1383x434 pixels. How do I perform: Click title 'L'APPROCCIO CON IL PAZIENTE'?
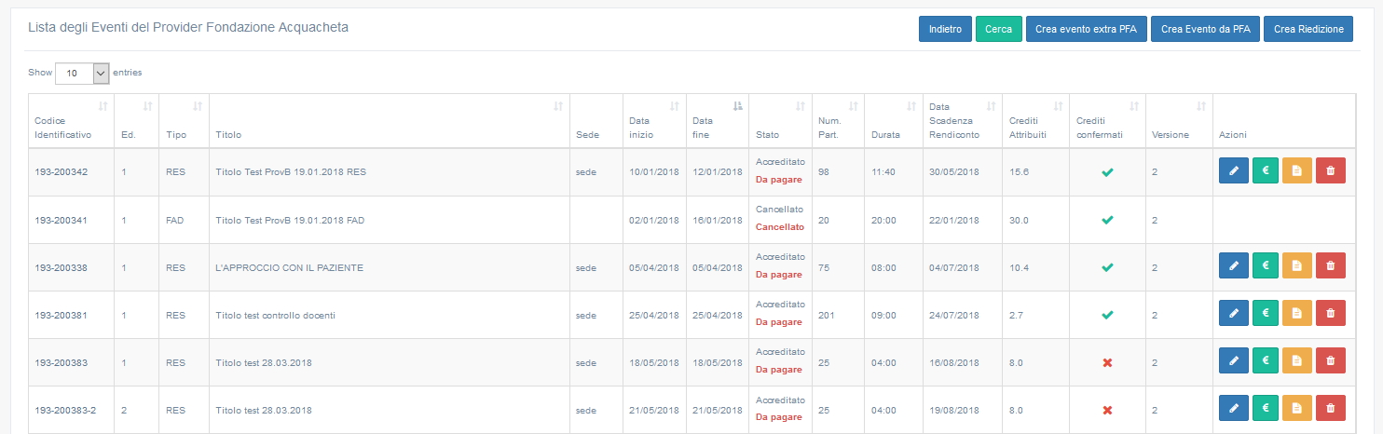[289, 267]
